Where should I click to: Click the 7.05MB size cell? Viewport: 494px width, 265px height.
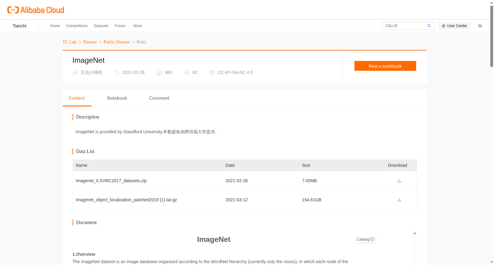pyautogui.click(x=309, y=181)
